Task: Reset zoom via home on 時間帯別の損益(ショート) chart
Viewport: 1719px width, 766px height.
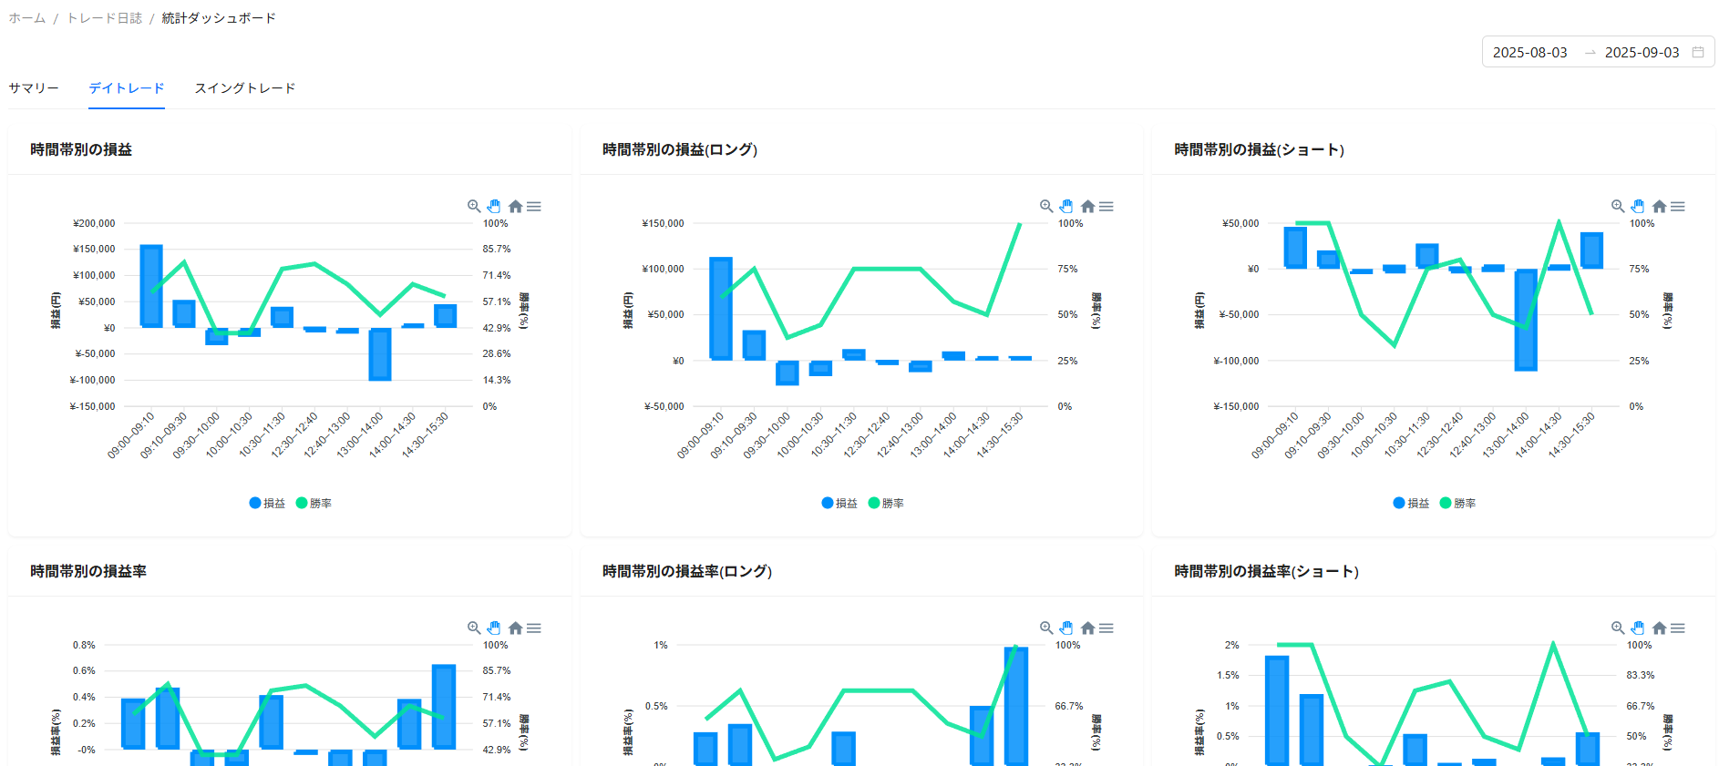Action: click(x=1660, y=207)
